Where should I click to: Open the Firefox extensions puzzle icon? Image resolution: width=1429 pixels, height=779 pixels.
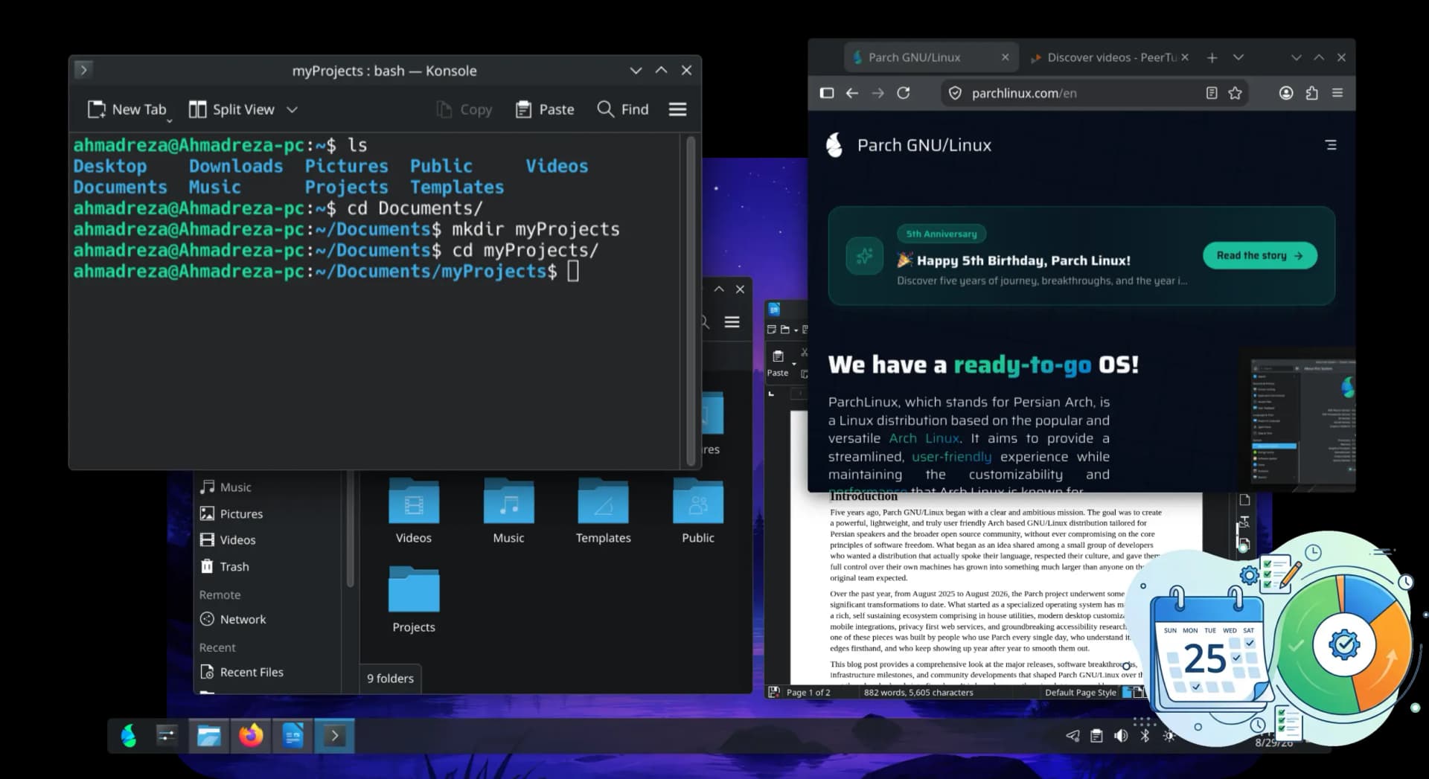1311,93
